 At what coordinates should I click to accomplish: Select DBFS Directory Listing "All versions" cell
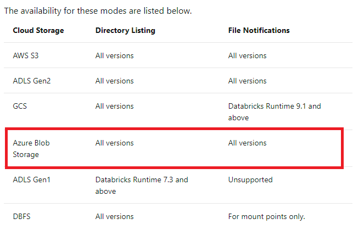(114, 216)
